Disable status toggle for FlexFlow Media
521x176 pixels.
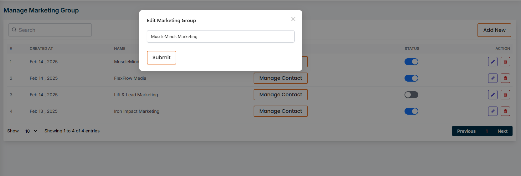click(x=411, y=78)
